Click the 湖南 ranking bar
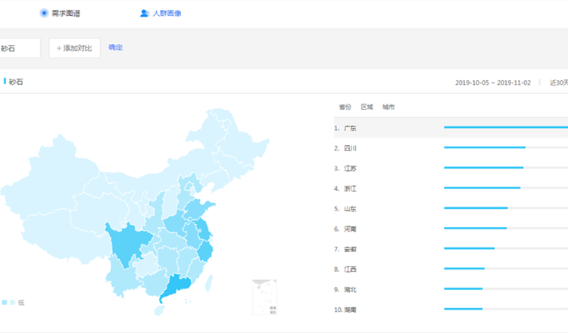568x333 pixels. pyautogui.click(x=463, y=309)
